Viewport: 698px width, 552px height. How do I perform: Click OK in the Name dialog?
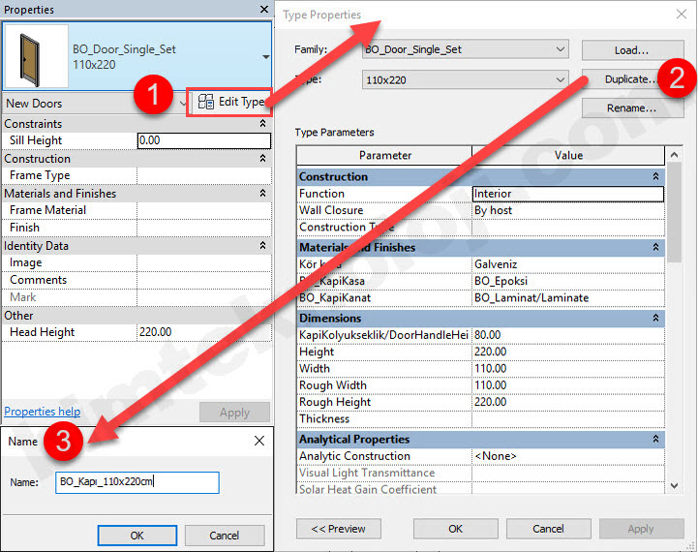coord(137,535)
